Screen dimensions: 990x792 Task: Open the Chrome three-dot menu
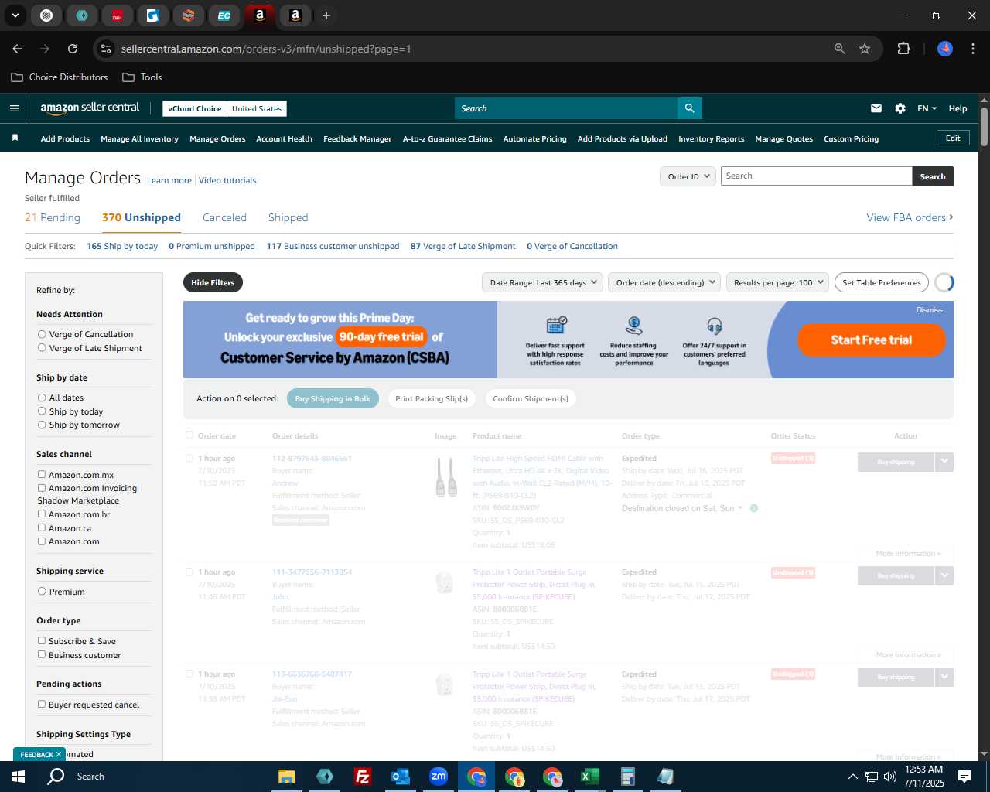971,49
